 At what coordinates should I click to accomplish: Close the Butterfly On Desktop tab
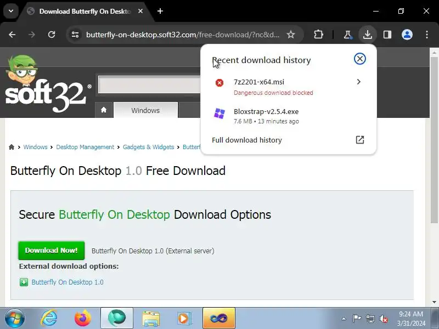(140, 11)
